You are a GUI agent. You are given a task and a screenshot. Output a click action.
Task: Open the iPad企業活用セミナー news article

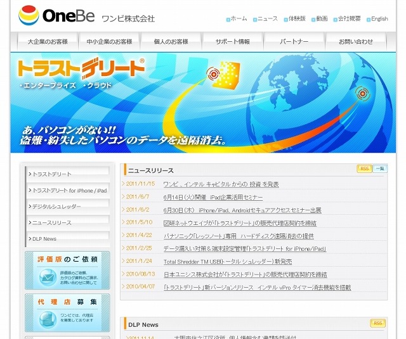213,197
